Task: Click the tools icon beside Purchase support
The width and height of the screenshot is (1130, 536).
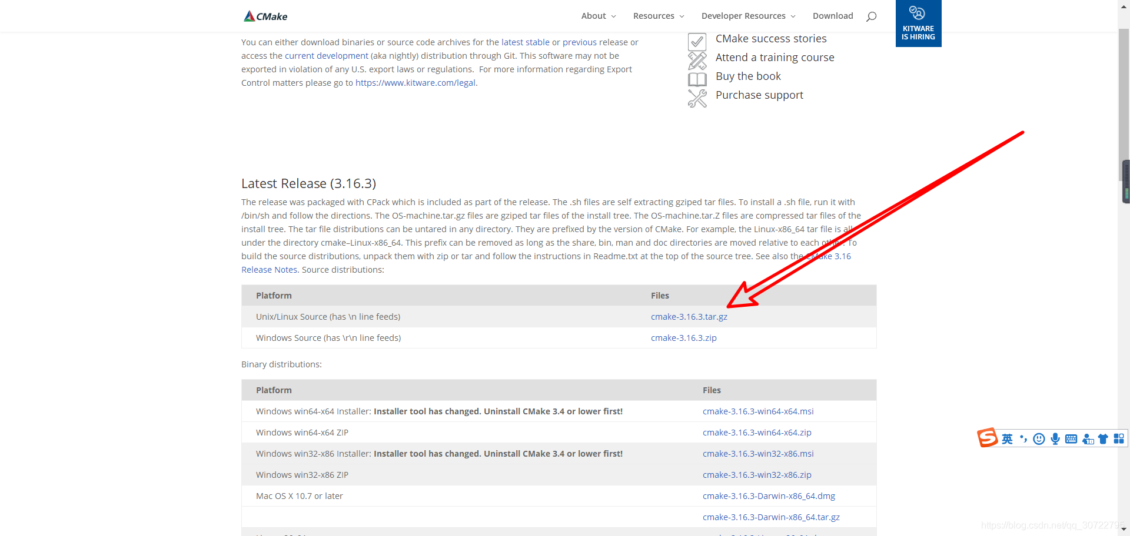Action: tap(697, 98)
